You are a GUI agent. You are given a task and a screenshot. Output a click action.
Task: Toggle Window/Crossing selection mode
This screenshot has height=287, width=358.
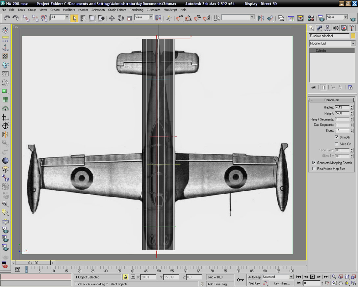(x=101, y=18)
